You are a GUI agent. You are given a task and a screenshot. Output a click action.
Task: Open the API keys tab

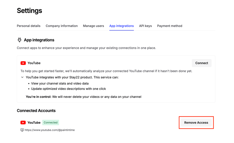(145, 26)
